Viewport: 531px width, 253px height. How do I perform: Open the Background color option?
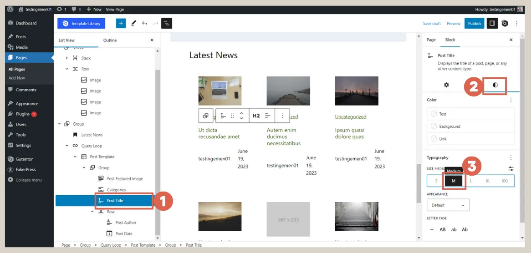point(471,126)
